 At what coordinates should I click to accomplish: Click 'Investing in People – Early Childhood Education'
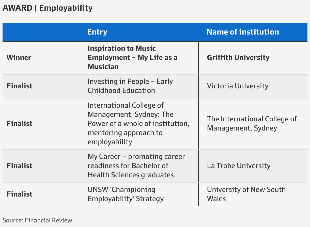(130, 86)
